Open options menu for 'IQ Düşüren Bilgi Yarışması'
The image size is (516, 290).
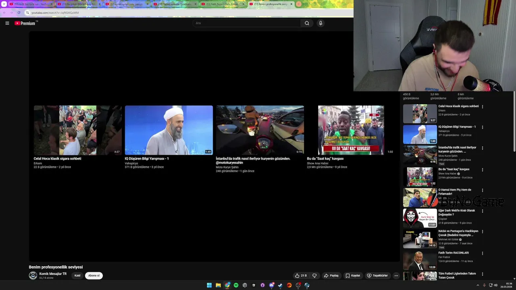tap(483, 127)
